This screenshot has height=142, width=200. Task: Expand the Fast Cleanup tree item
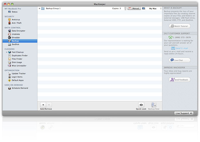point(7,52)
